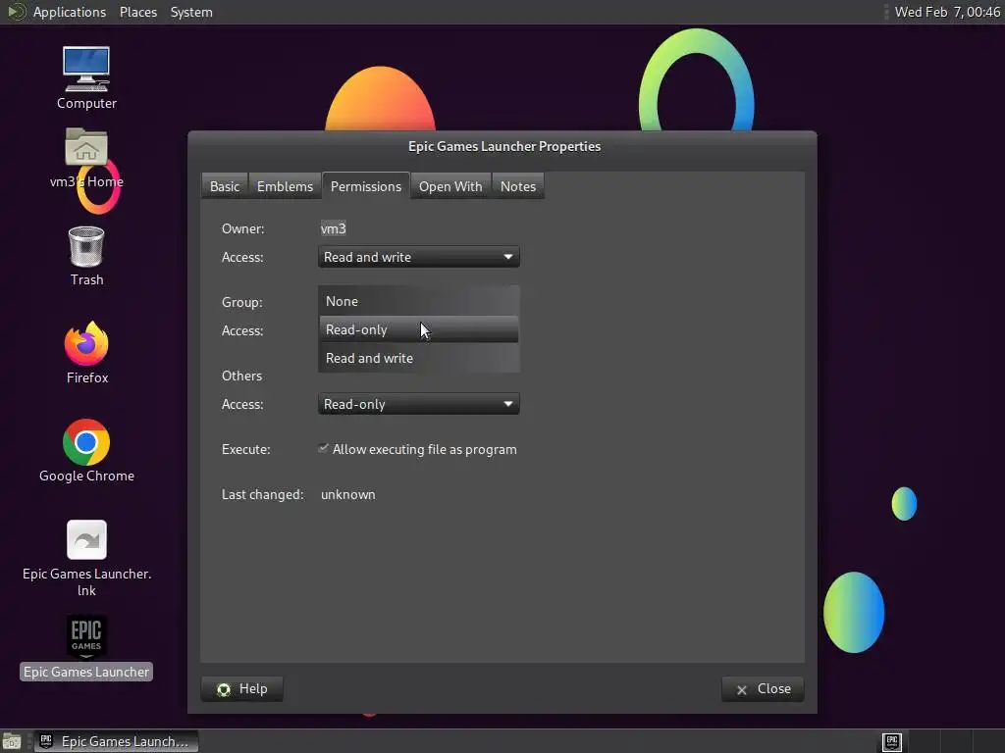Choose Read-only in the group access list
This screenshot has height=753, width=1005.
point(418,329)
